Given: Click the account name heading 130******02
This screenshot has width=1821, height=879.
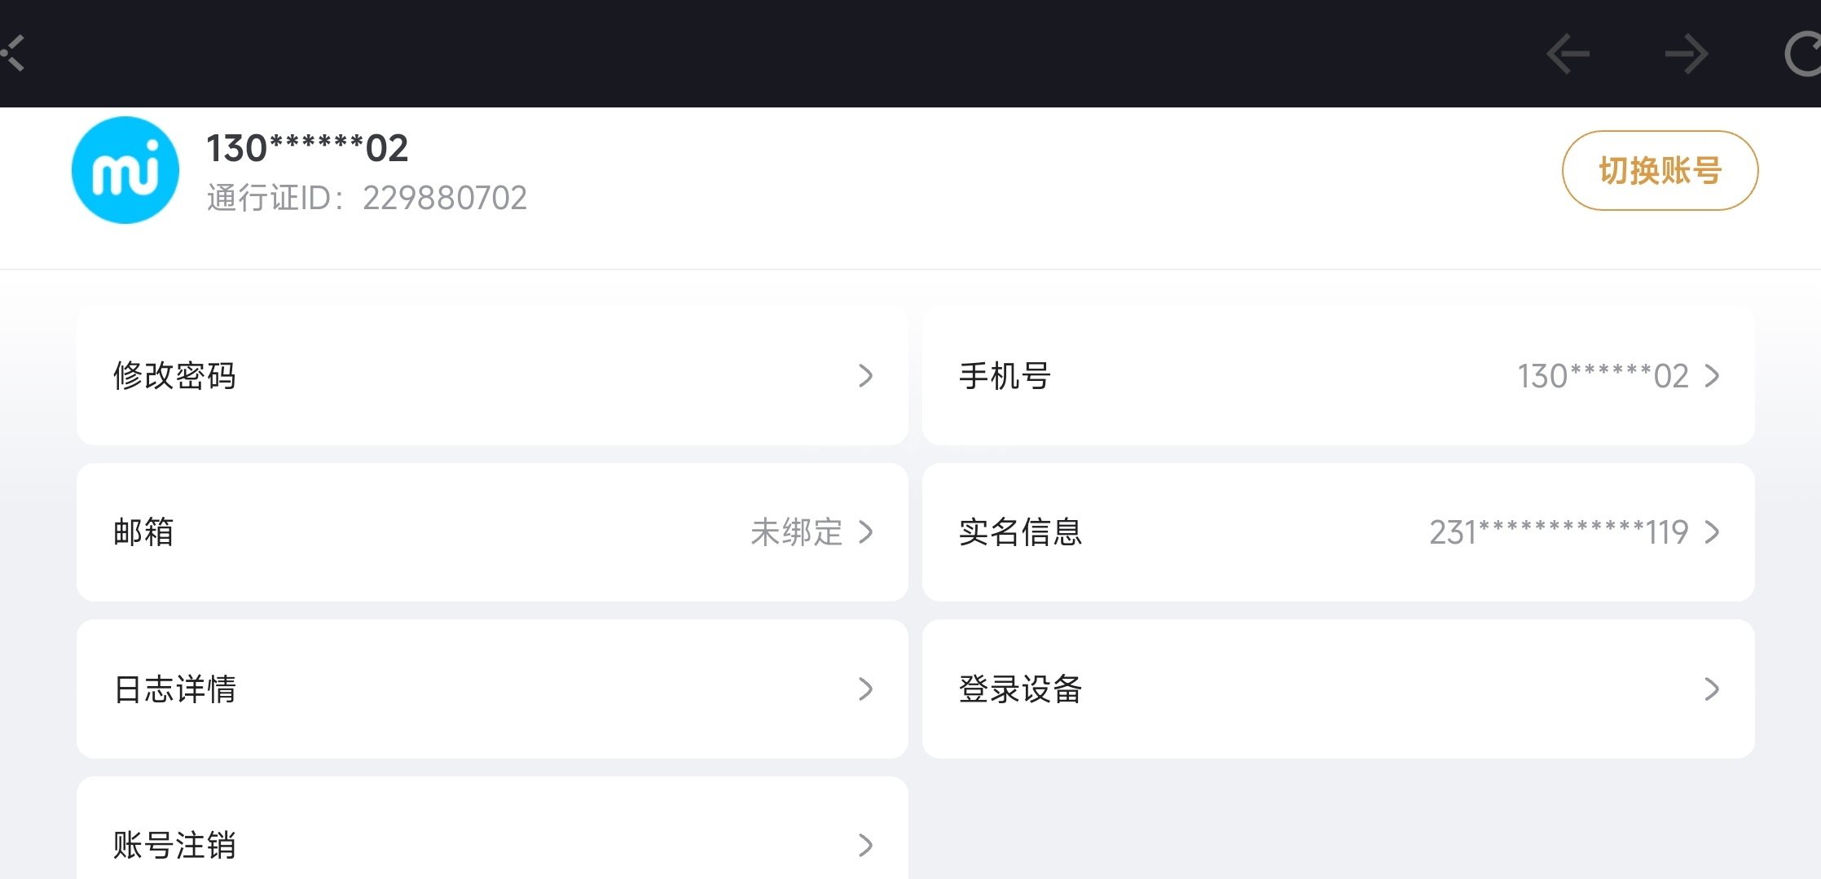Looking at the screenshot, I should coord(307,148).
